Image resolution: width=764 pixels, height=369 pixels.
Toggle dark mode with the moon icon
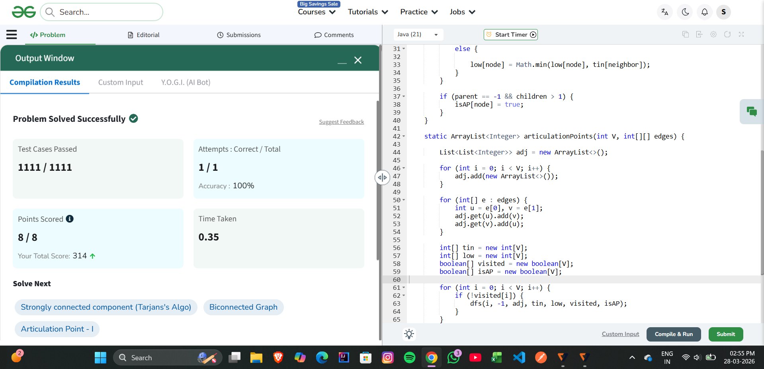685,12
